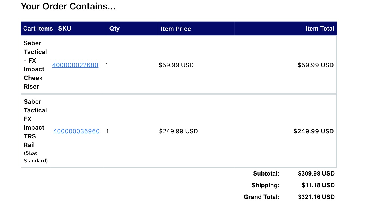Click the Your Order Contains heading
This screenshot has height=205, width=368.
coord(68,6)
